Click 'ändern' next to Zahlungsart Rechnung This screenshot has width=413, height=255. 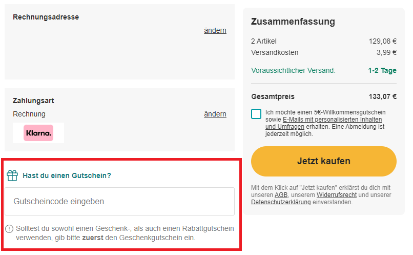point(215,114)
